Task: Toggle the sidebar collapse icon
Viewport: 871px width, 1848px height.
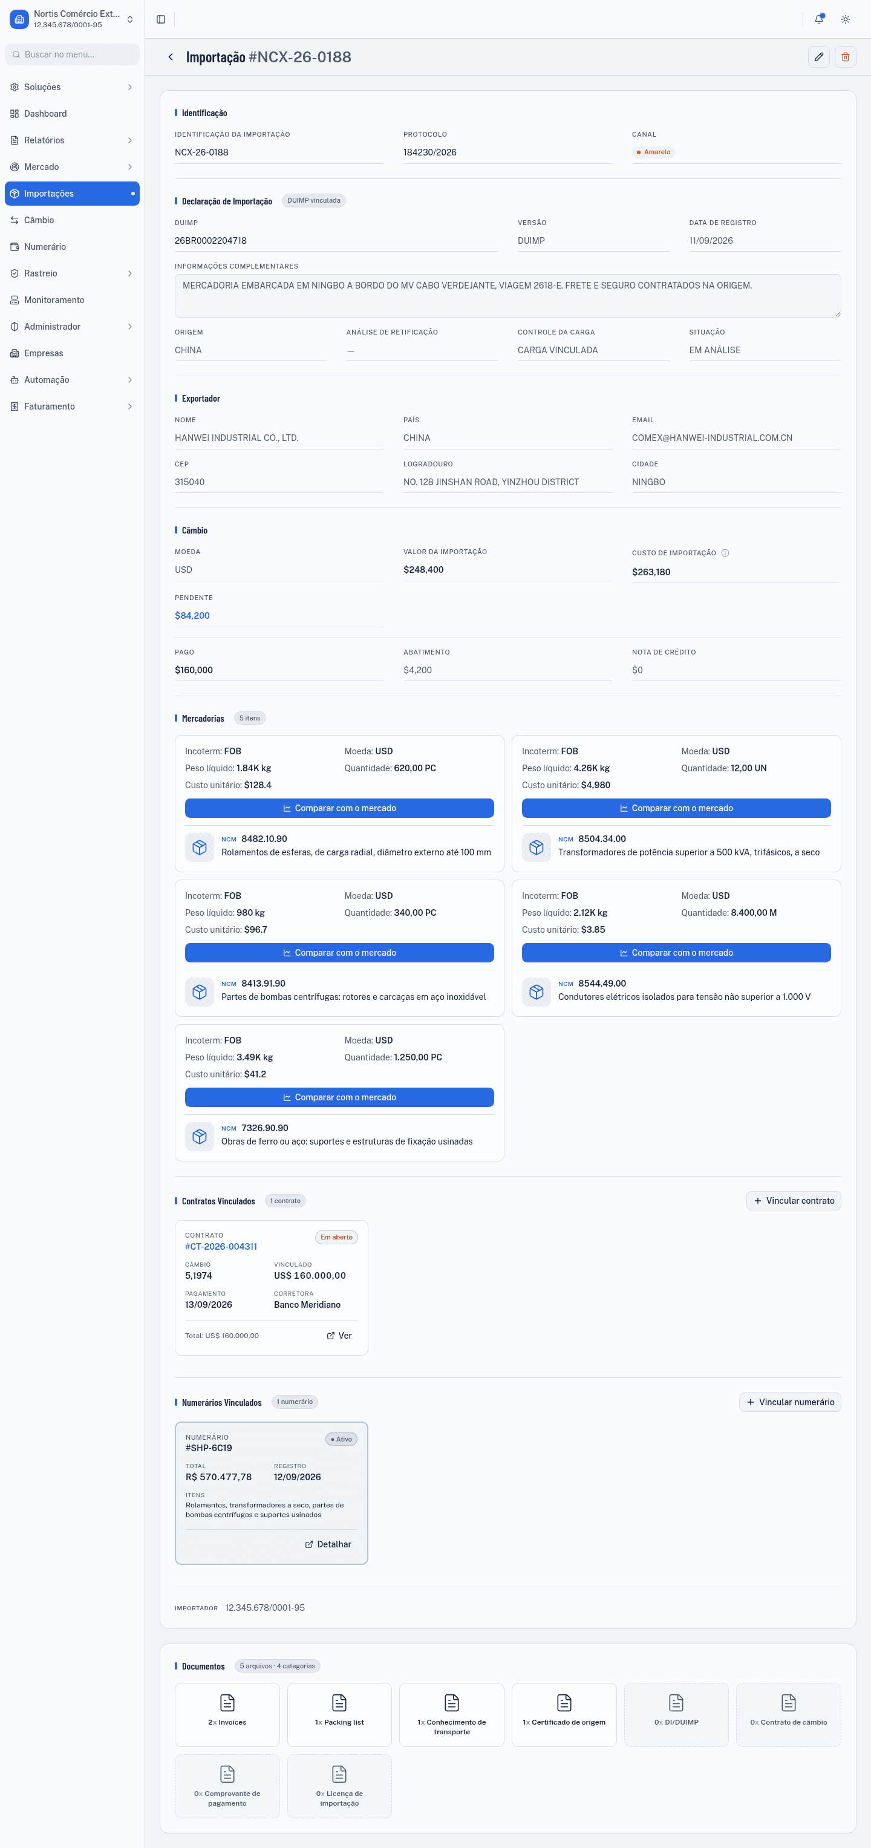Action: pyautogui.click(x=161, y=19)
